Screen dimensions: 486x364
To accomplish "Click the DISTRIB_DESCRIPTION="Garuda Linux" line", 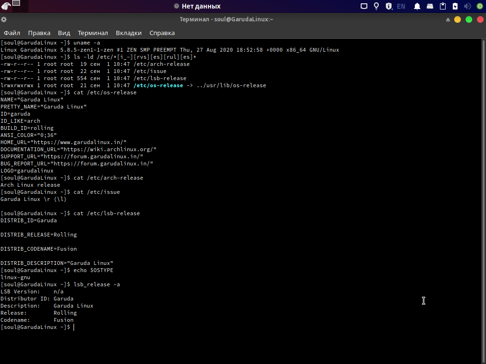I will tap(57, 264).
